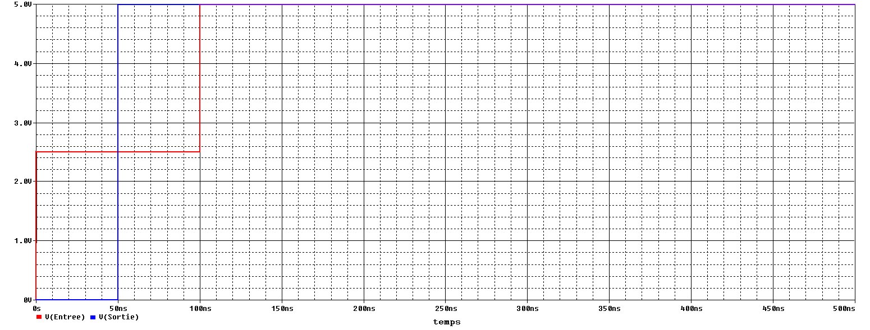Screen dimensions: 870x330
Task: Click the 150ns x-axis label
Action: 282,309
